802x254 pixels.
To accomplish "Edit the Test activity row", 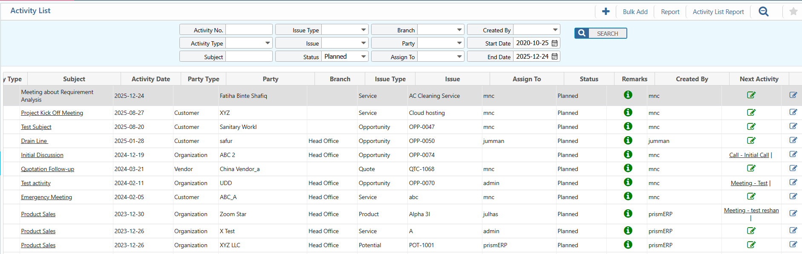I will [793, 182].
